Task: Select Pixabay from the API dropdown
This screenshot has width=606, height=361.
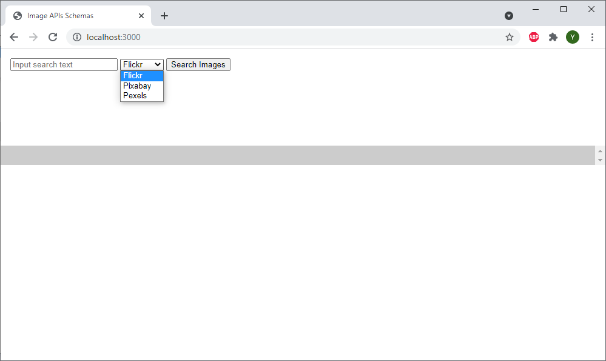Action: pos(136,86)
